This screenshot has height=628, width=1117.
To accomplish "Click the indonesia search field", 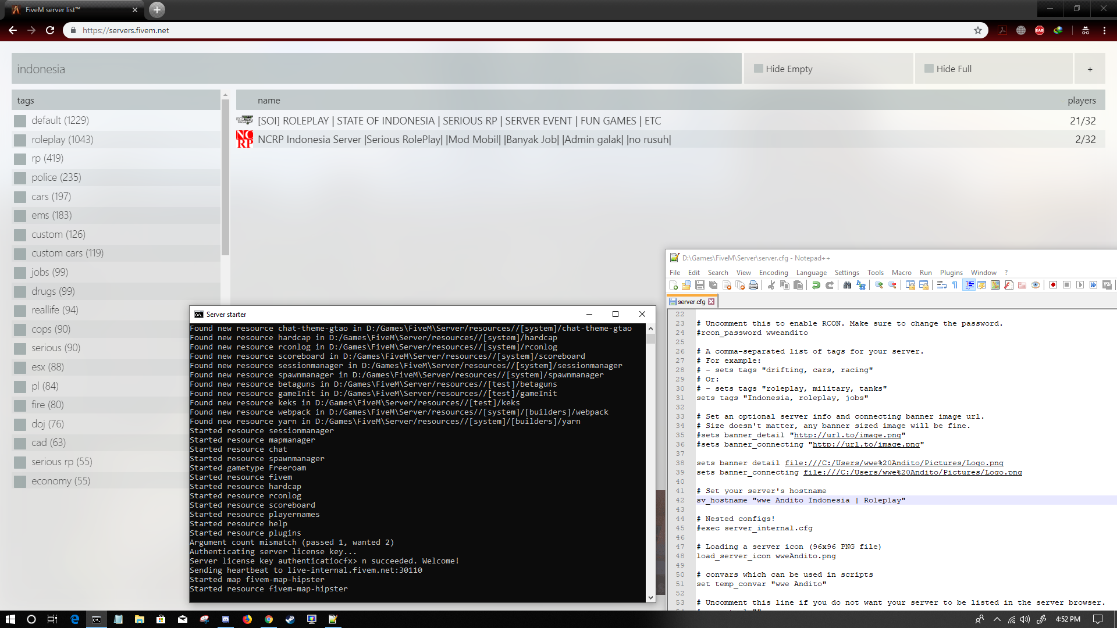I will tap(376, 69).
